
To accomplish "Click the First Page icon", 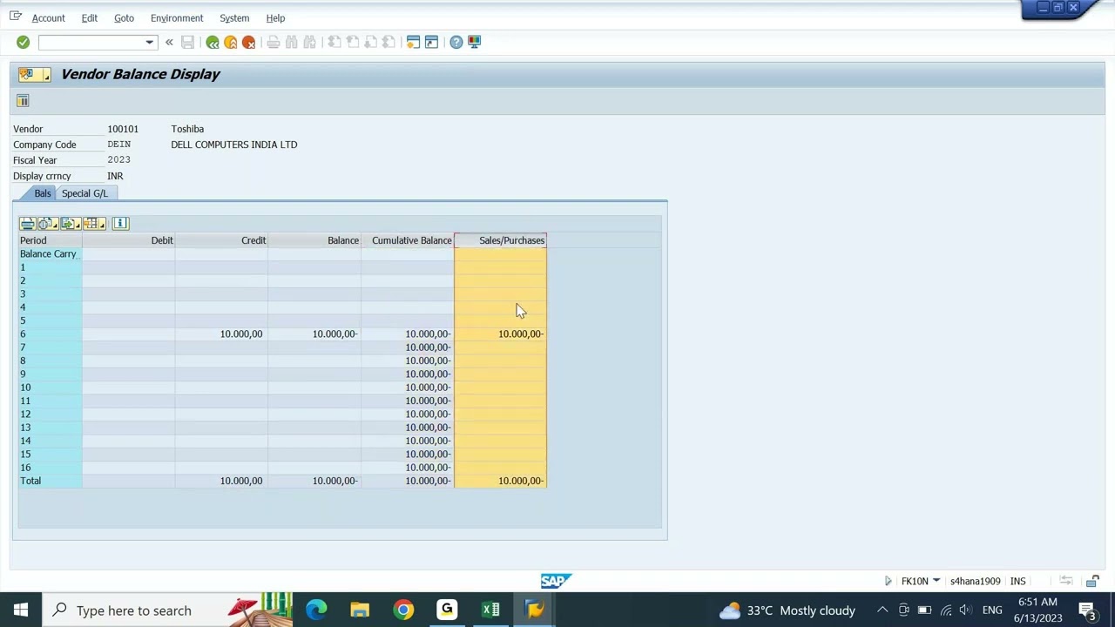I will pos(334,42).
